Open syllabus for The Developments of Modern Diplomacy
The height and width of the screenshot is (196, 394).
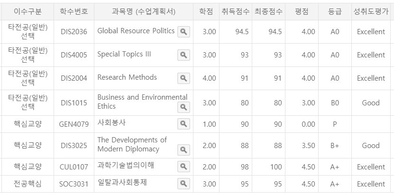[183, 150]
